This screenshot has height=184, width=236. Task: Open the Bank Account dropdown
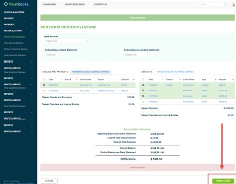coord(66,41)
